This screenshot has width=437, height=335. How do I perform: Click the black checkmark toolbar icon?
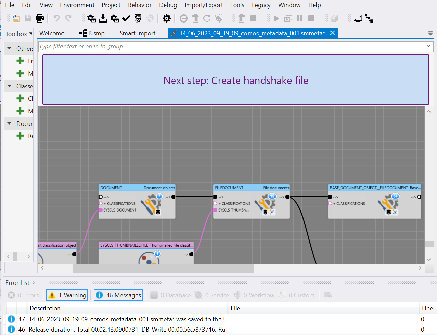coord(126,18)
